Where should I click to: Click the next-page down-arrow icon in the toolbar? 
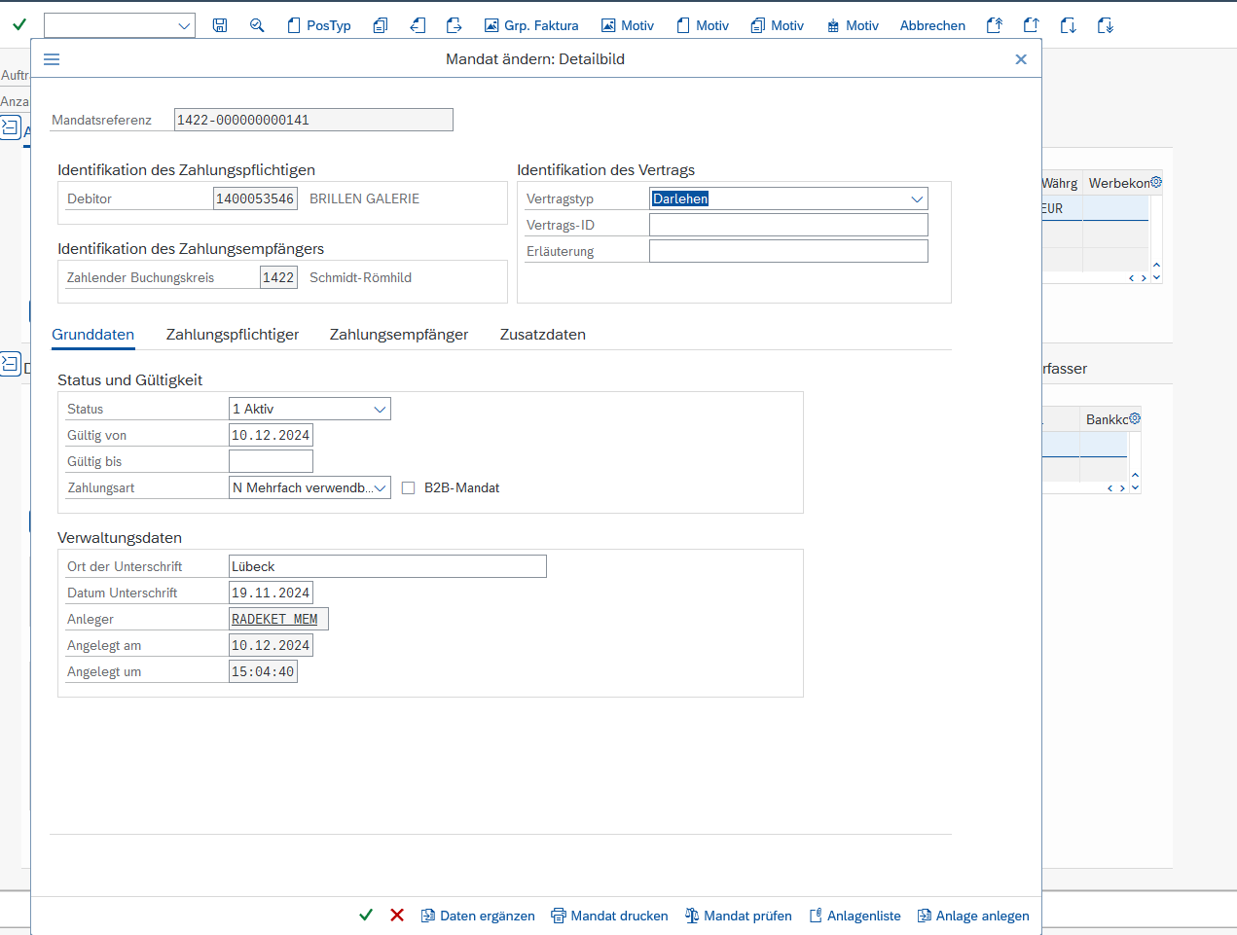click(1068, 25)
